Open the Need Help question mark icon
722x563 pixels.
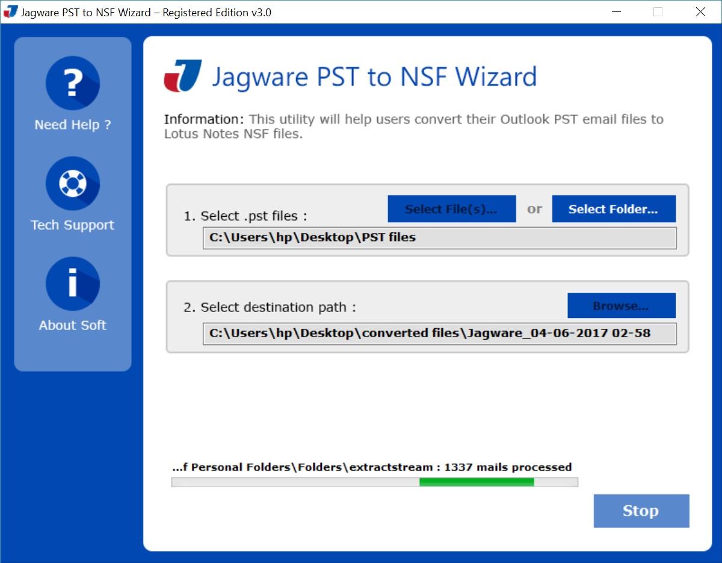pos(72,83)
